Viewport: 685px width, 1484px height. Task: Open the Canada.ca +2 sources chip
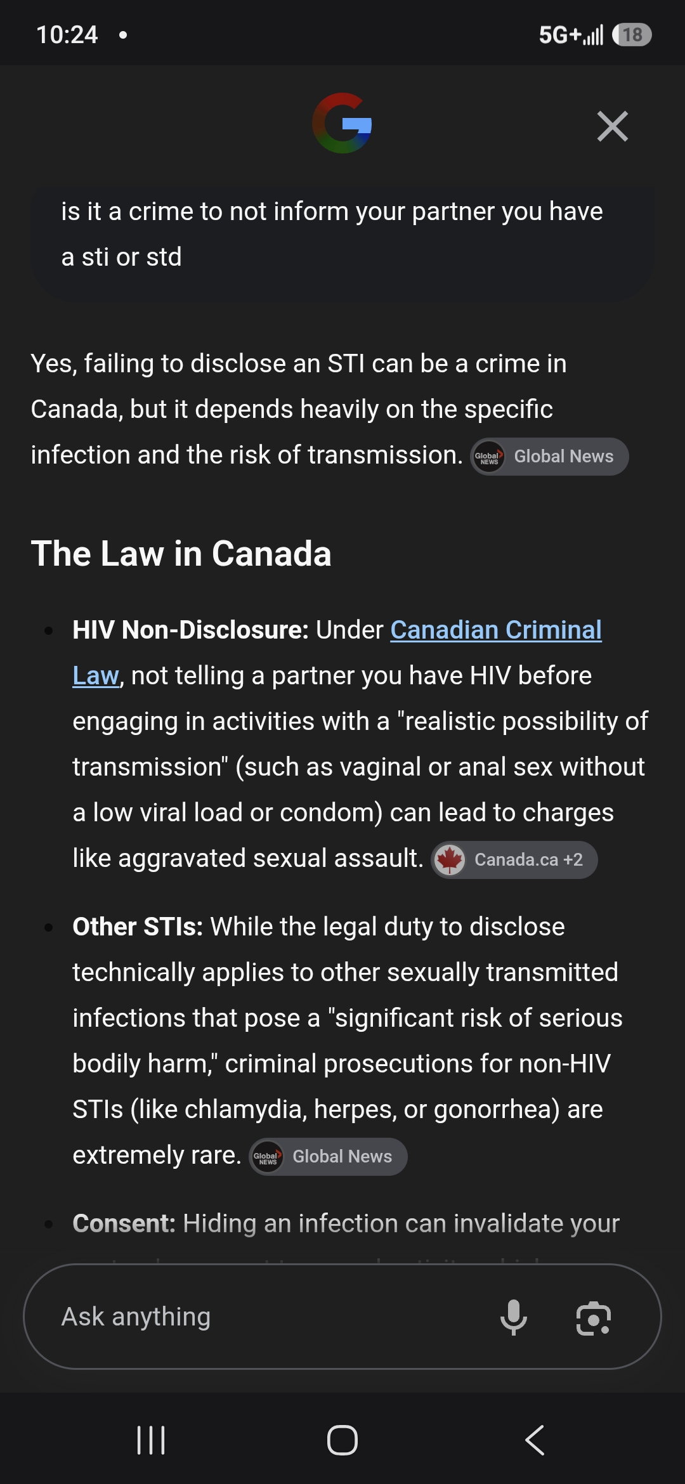(514, 860)
